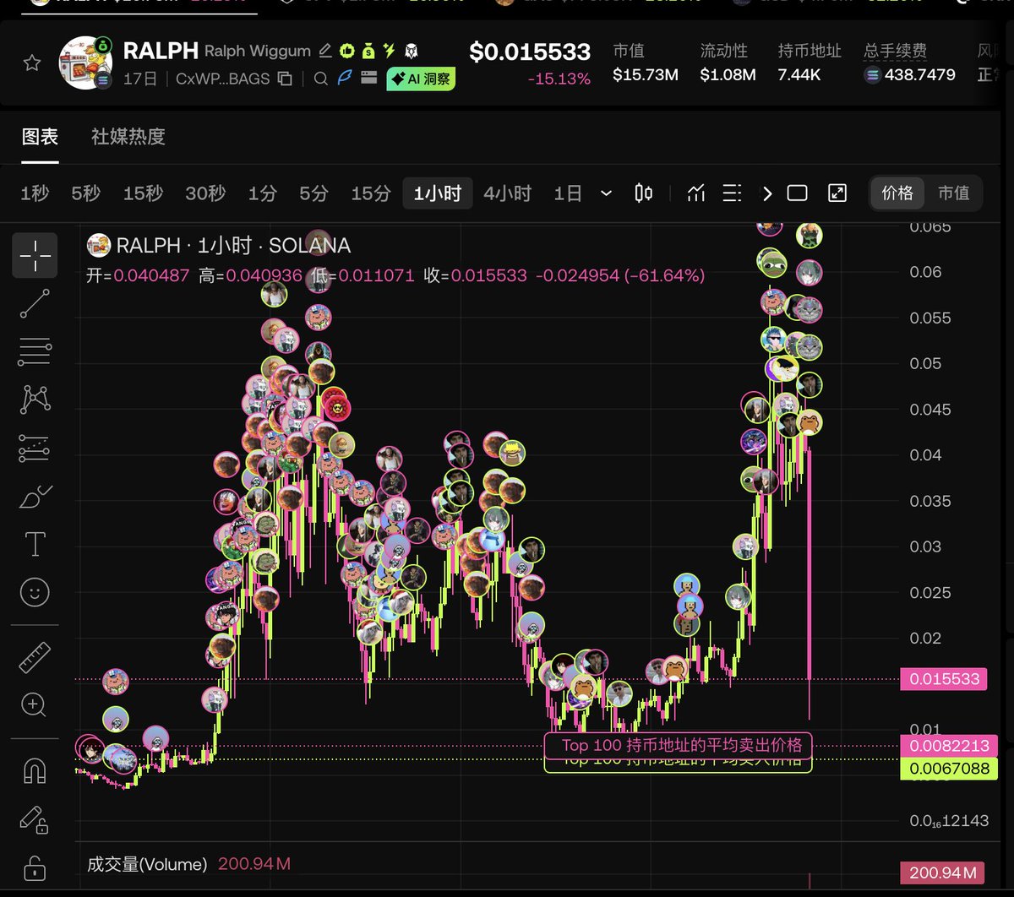Image resolution: width=1014 pixels, height=897 pixels.
Task: Expand more toolbar options arrow
Action: 766,193
